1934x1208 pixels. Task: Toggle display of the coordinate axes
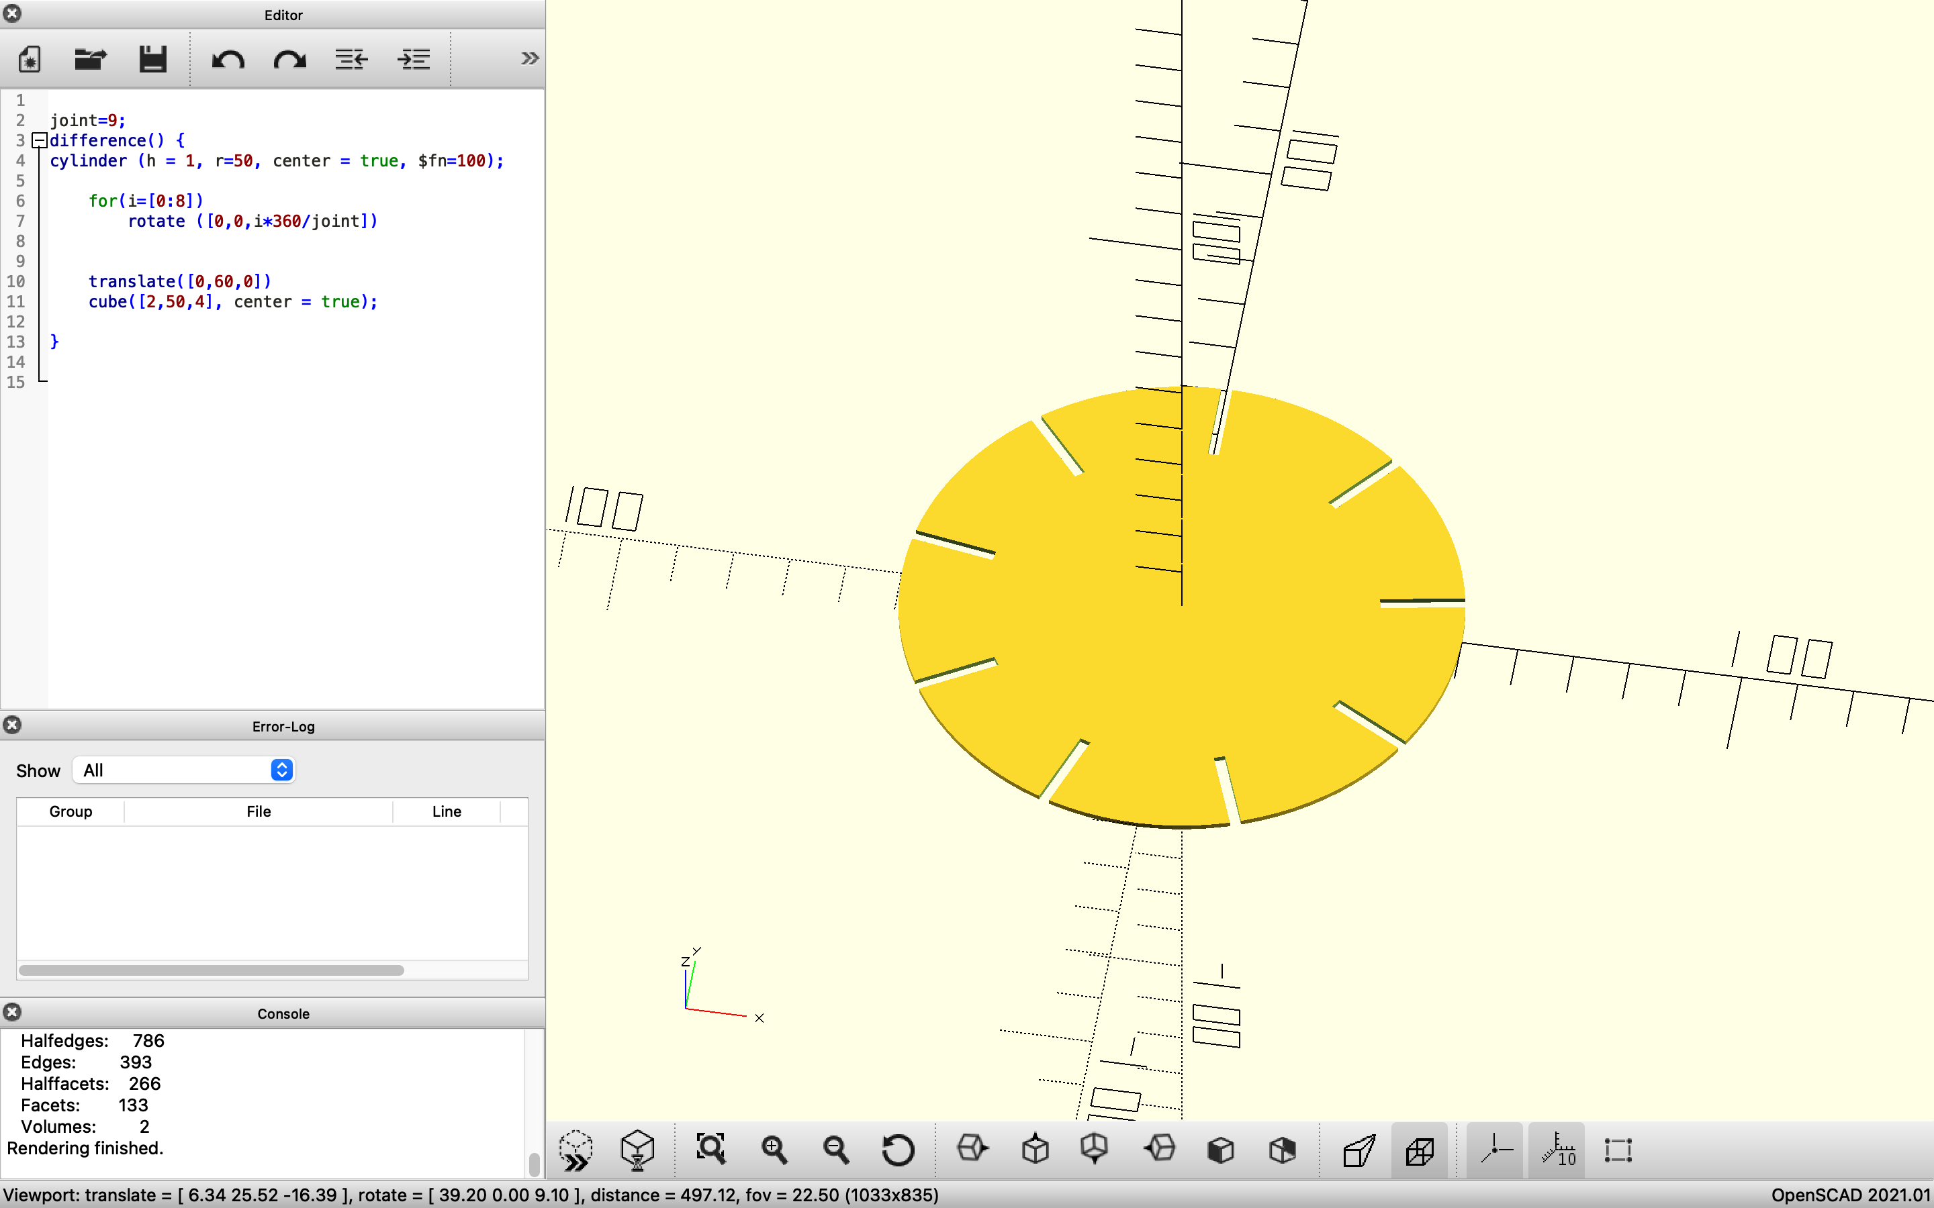(x=1494, y=1150)
